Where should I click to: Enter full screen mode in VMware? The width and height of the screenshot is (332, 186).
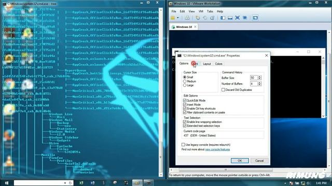[238, 18]
